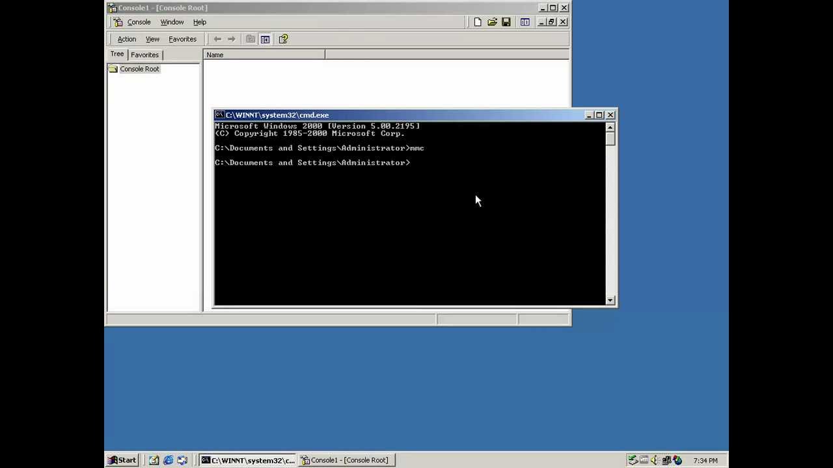Switch to the Tree tab
833x468 pixels.
(117, 54)
